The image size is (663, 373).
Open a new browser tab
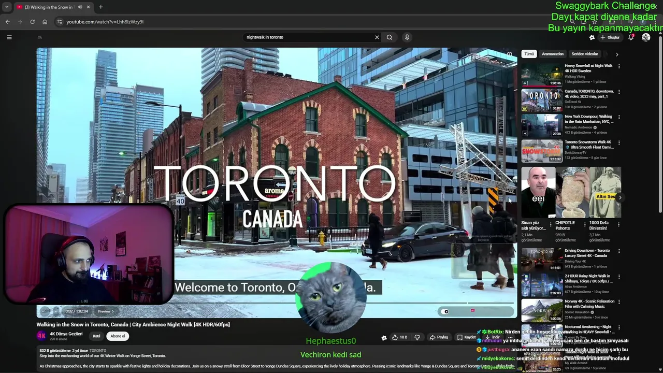pyautogui.click(x=100, y=7)
